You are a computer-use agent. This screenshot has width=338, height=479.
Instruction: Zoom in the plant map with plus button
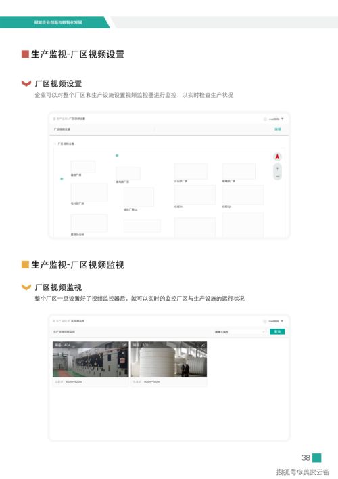(x=277, y=169)
